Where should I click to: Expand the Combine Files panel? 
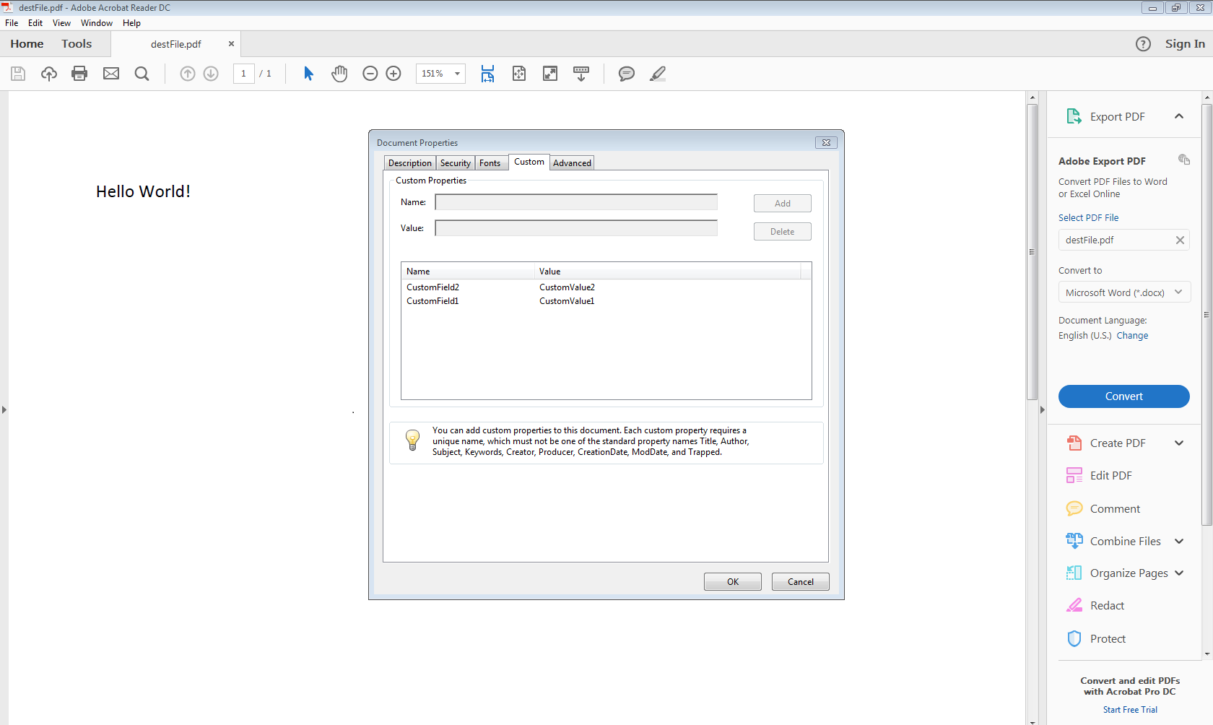(1180, 540)
